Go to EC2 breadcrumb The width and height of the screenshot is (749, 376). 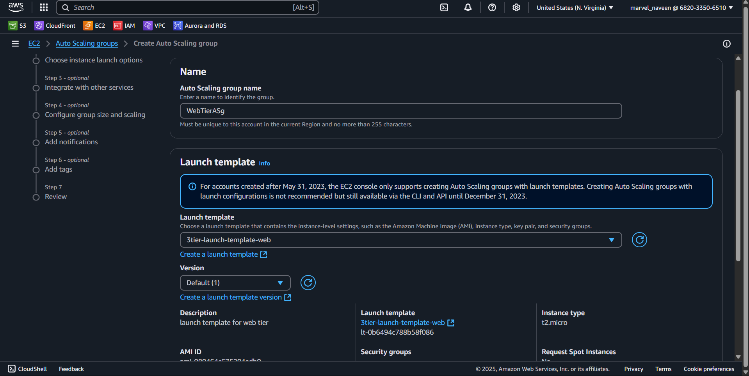[x=34, y=43]
